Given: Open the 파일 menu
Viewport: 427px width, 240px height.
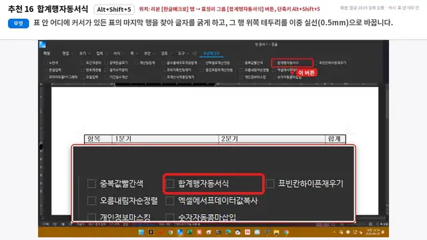Looking at the screenshot, I should (x=47, y=53).
